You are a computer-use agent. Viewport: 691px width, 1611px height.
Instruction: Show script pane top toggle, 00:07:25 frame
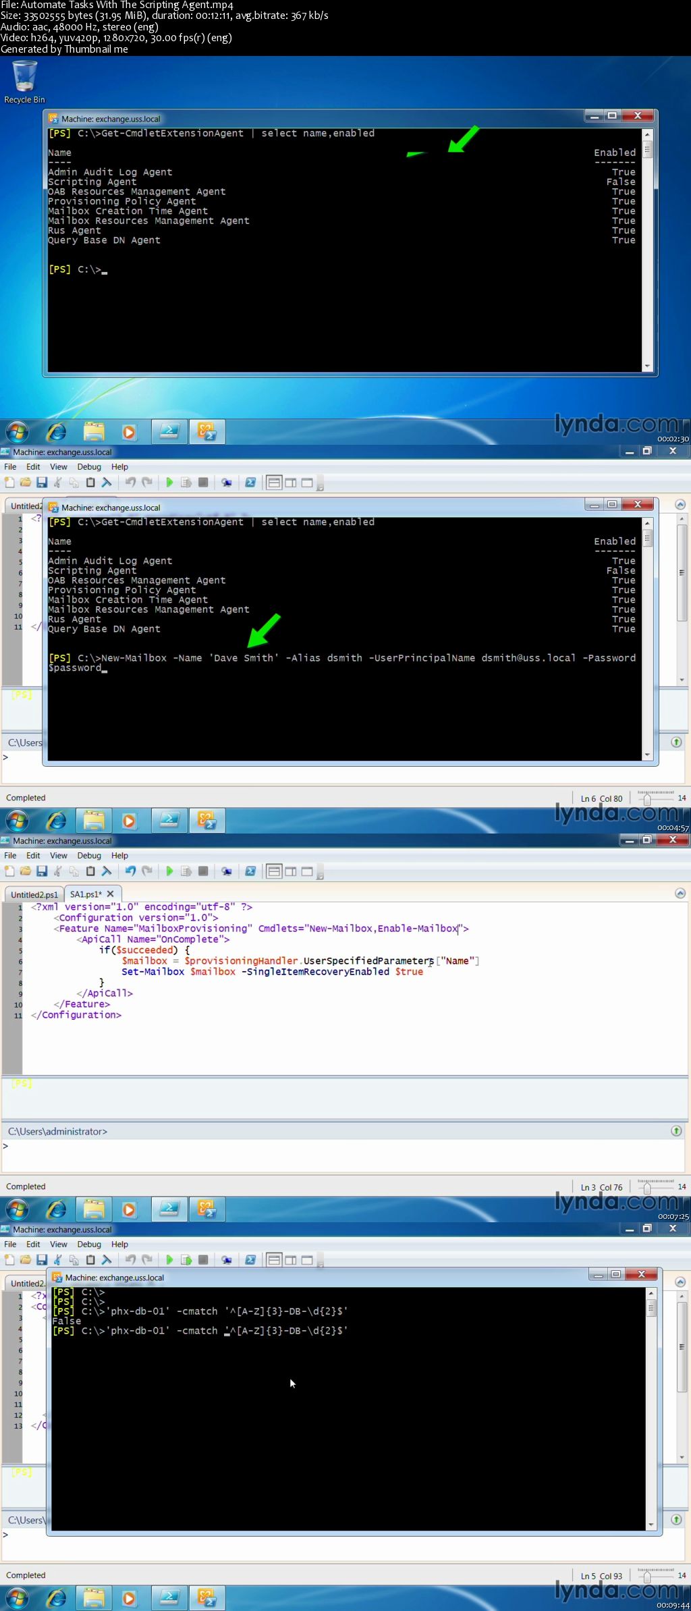tap(274, 871)
